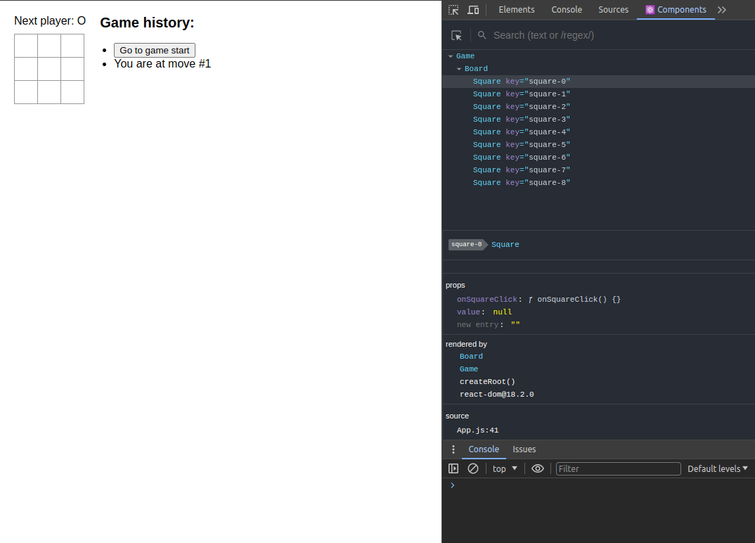Open more DevTools tabs chevron

click(x=722, y=10)
